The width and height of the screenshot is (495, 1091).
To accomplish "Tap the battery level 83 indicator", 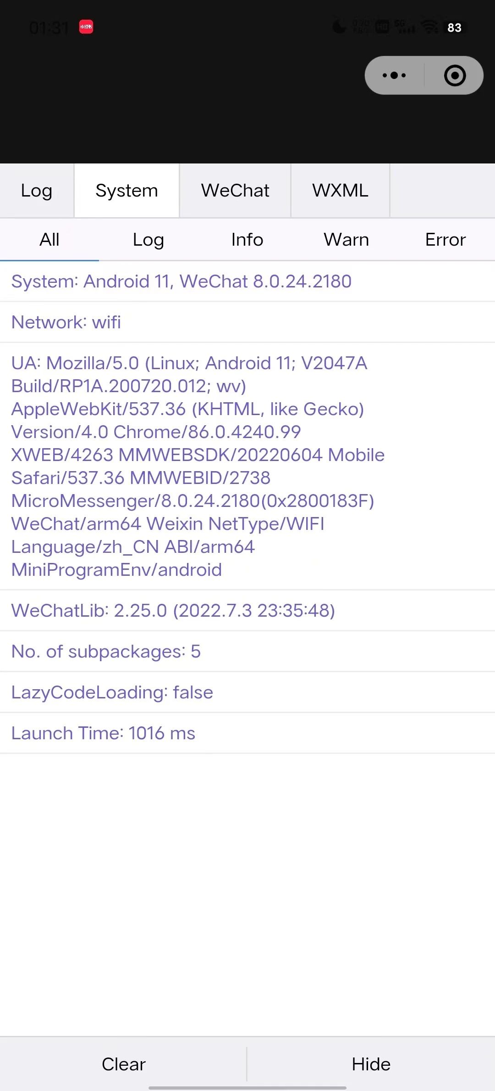I will [454, 28].
